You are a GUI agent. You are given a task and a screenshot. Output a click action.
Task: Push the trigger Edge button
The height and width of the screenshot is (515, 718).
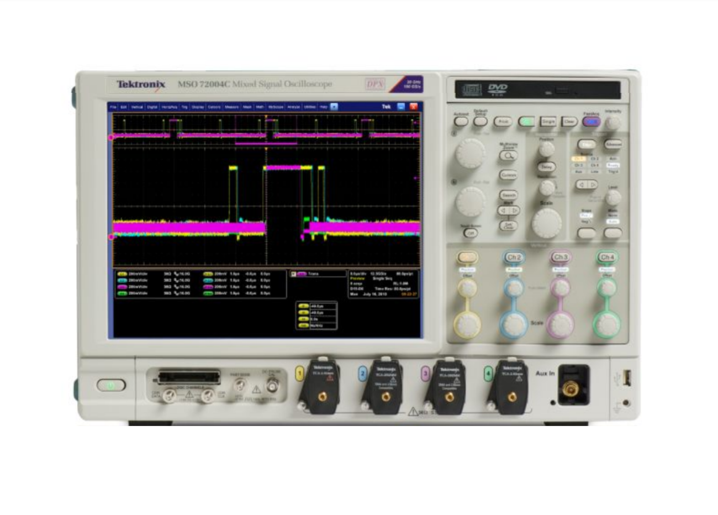587,144
